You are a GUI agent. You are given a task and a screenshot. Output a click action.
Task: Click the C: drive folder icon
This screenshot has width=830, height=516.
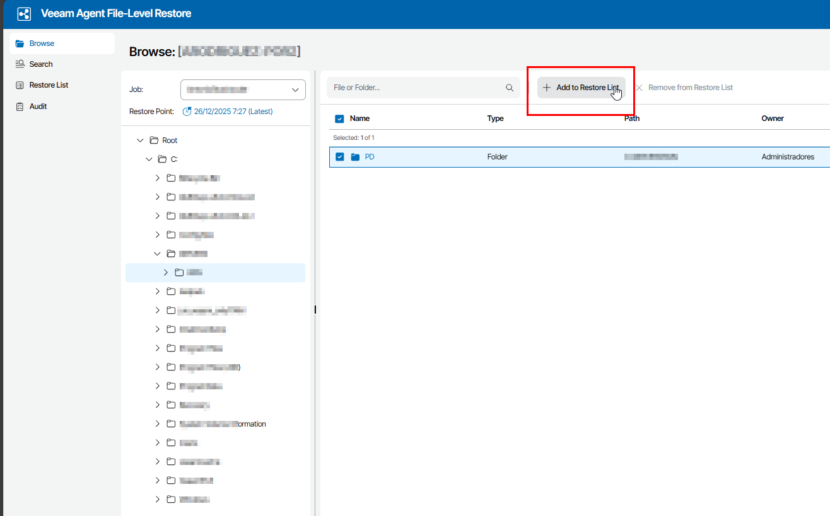click(x=162, y=159)
